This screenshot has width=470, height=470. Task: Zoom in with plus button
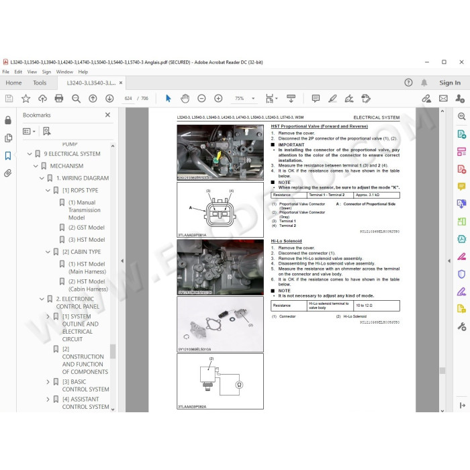218,98
